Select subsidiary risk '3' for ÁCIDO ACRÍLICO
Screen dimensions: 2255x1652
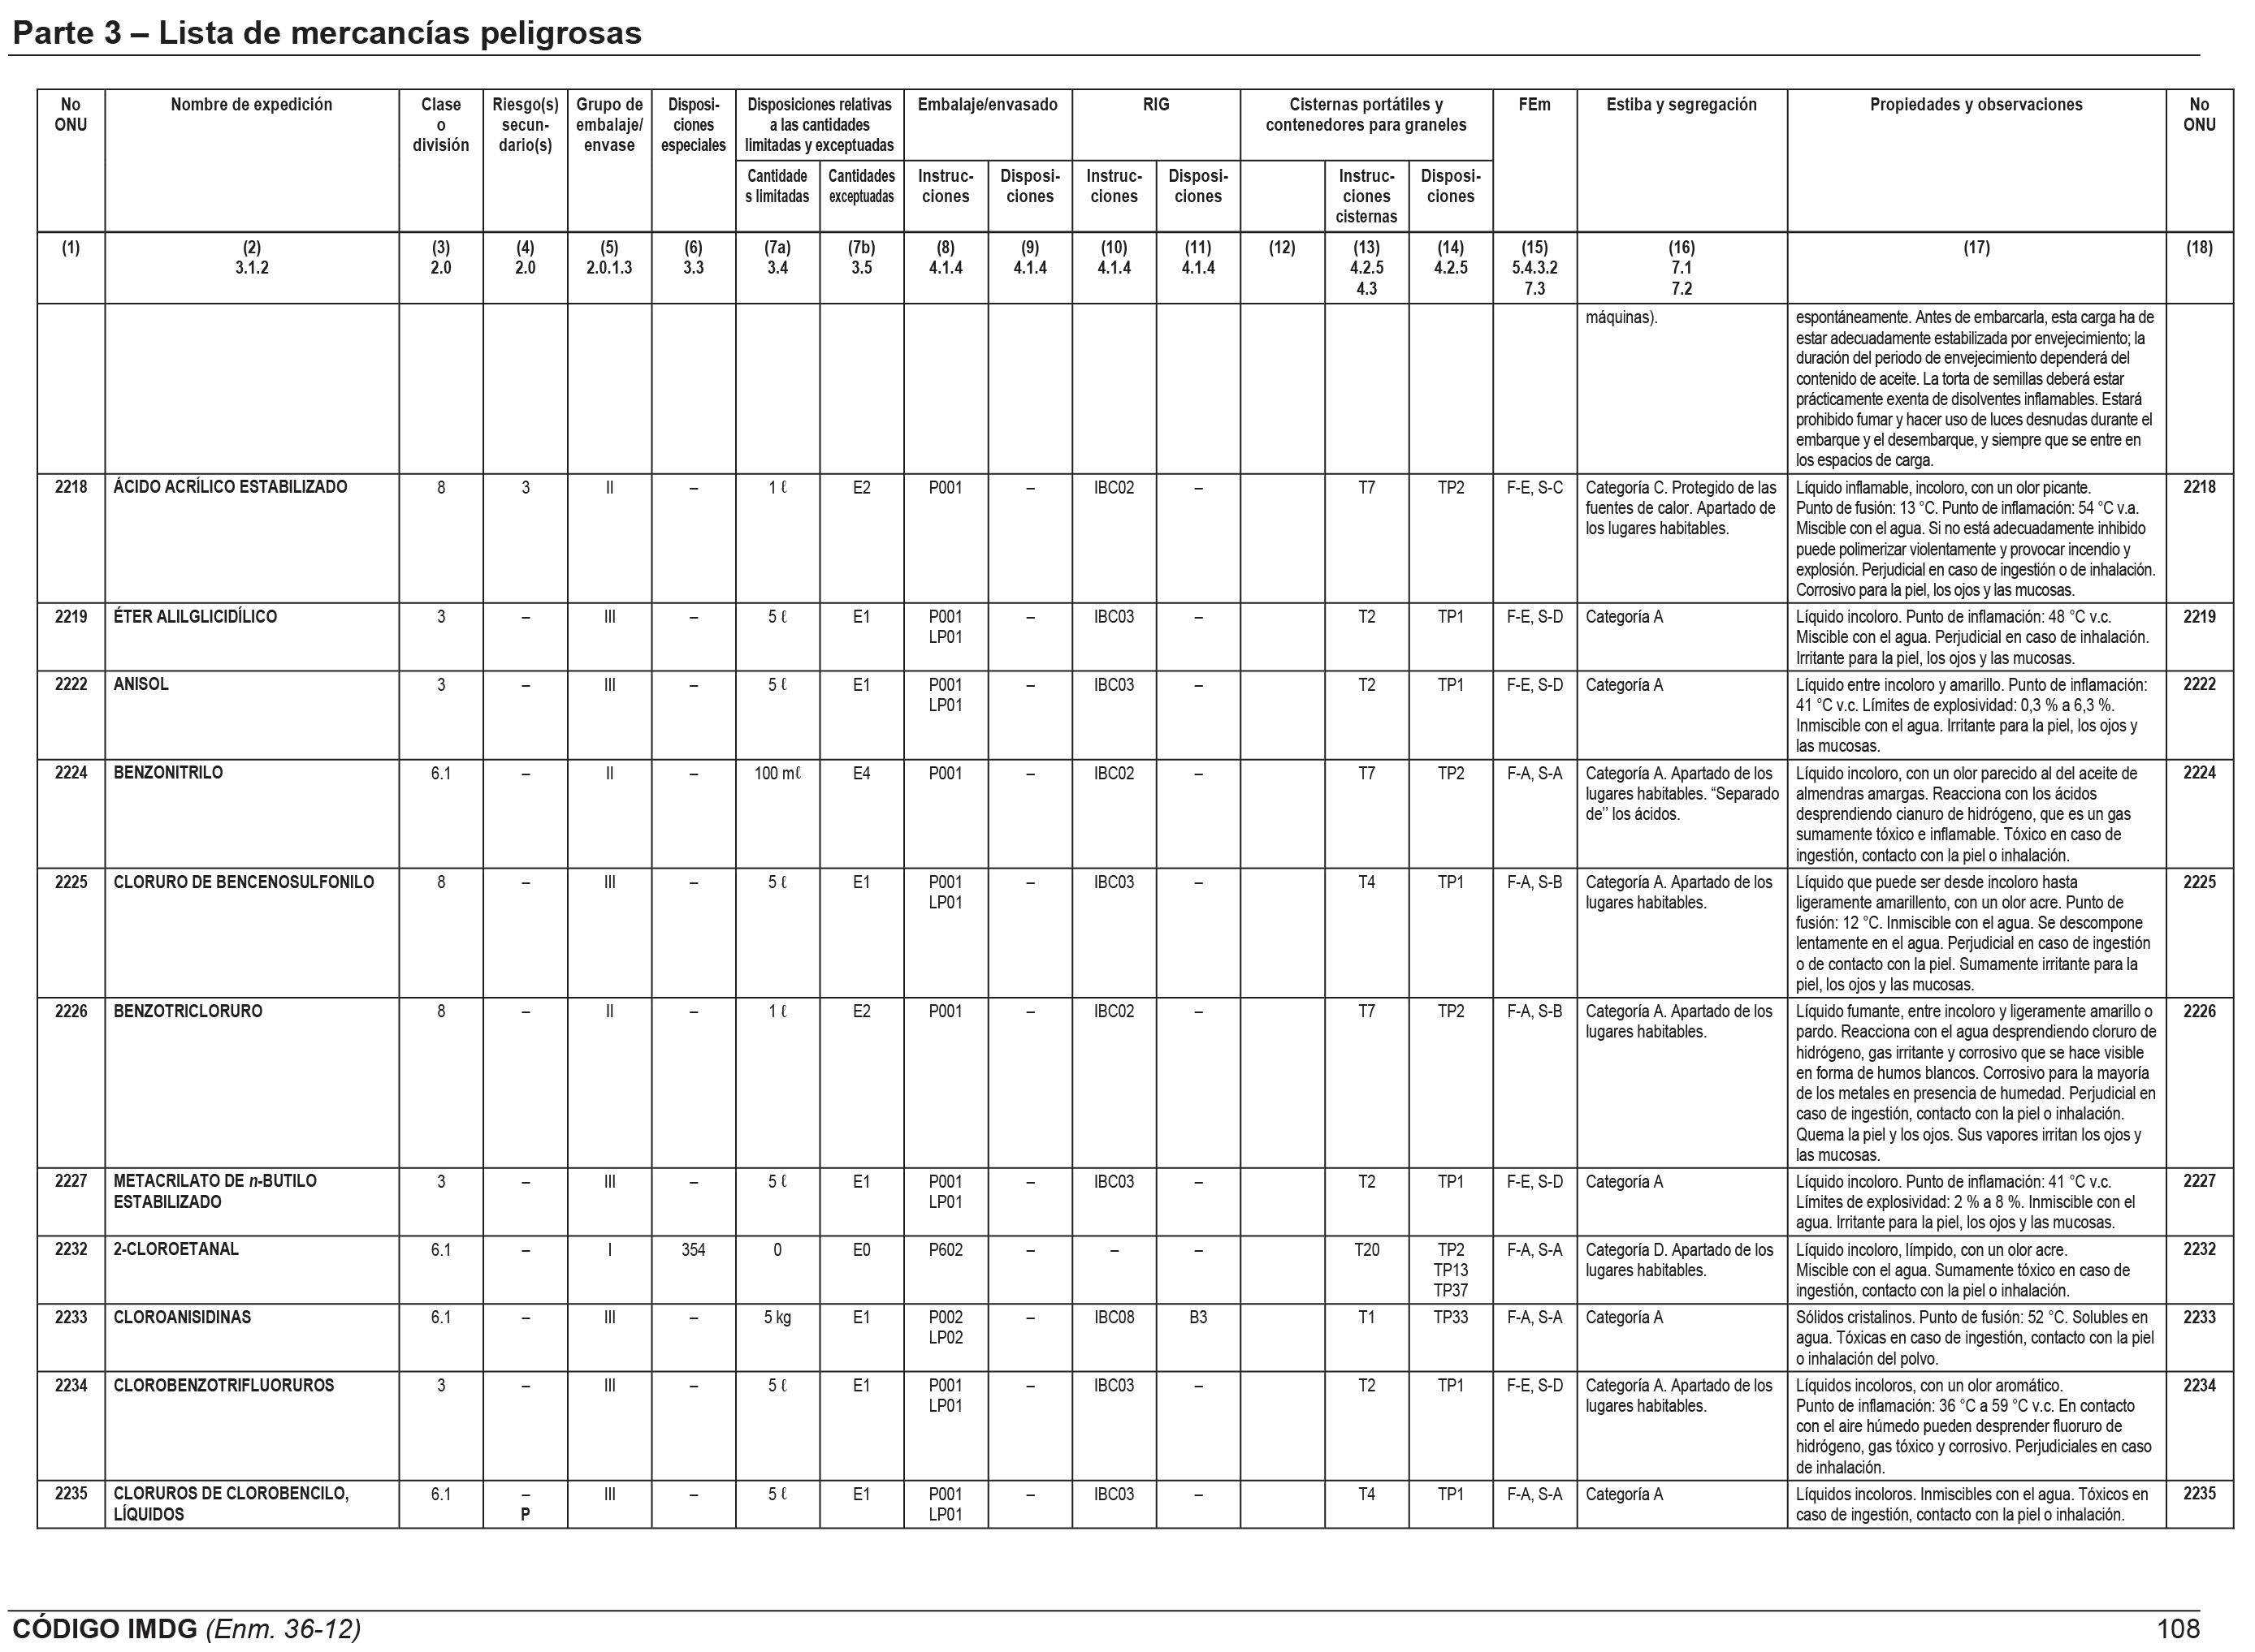click(x=526, y=488)
